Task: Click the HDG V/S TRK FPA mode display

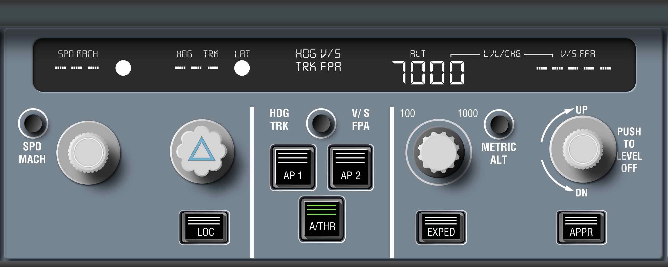Action: click(318, 60)
